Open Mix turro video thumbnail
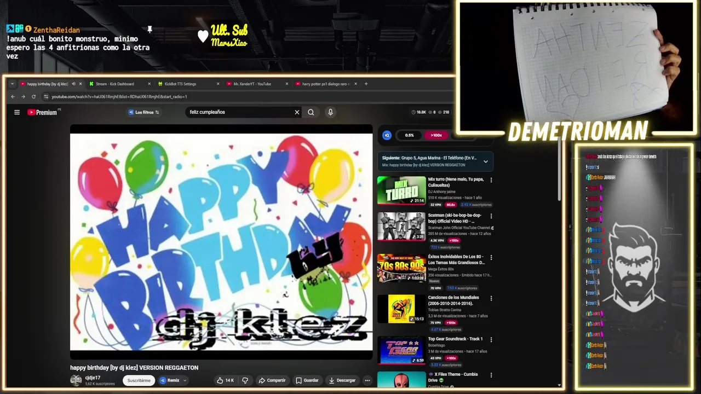Screen dimensions: 701x394 pyautogui.click(x=401, y=190)
